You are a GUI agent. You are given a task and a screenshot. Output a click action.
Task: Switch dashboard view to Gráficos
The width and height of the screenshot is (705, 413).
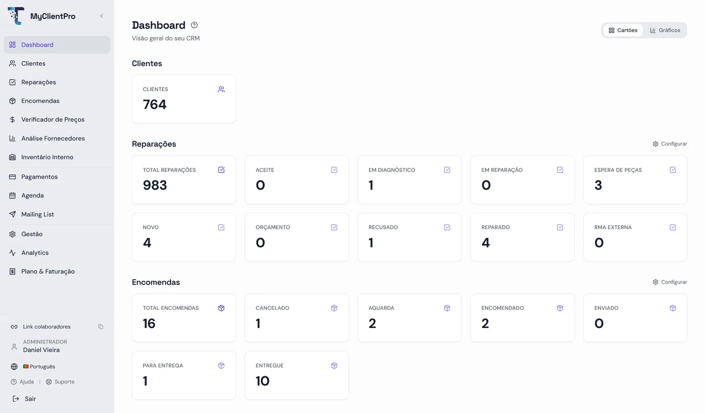tap(665, 30)
